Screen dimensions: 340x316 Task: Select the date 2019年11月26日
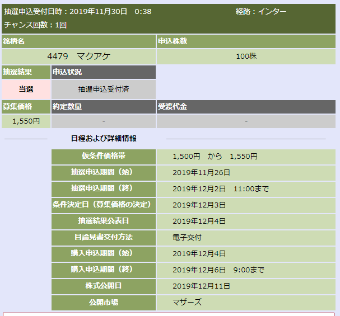(x=201, y=173)
